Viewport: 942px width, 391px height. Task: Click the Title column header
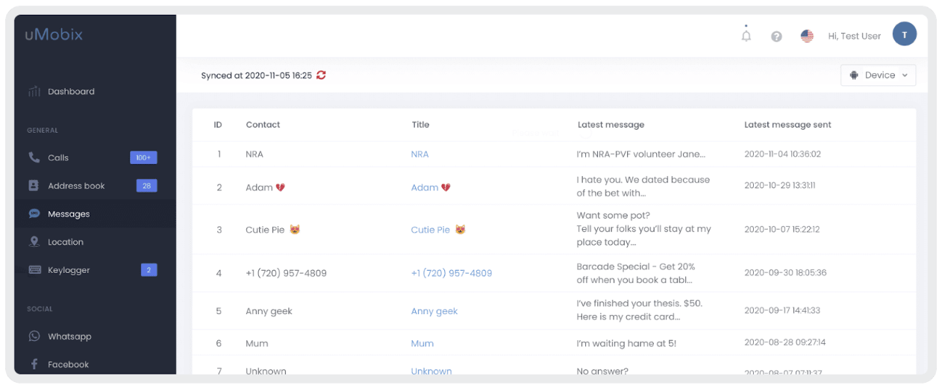[x=420, y=125]
